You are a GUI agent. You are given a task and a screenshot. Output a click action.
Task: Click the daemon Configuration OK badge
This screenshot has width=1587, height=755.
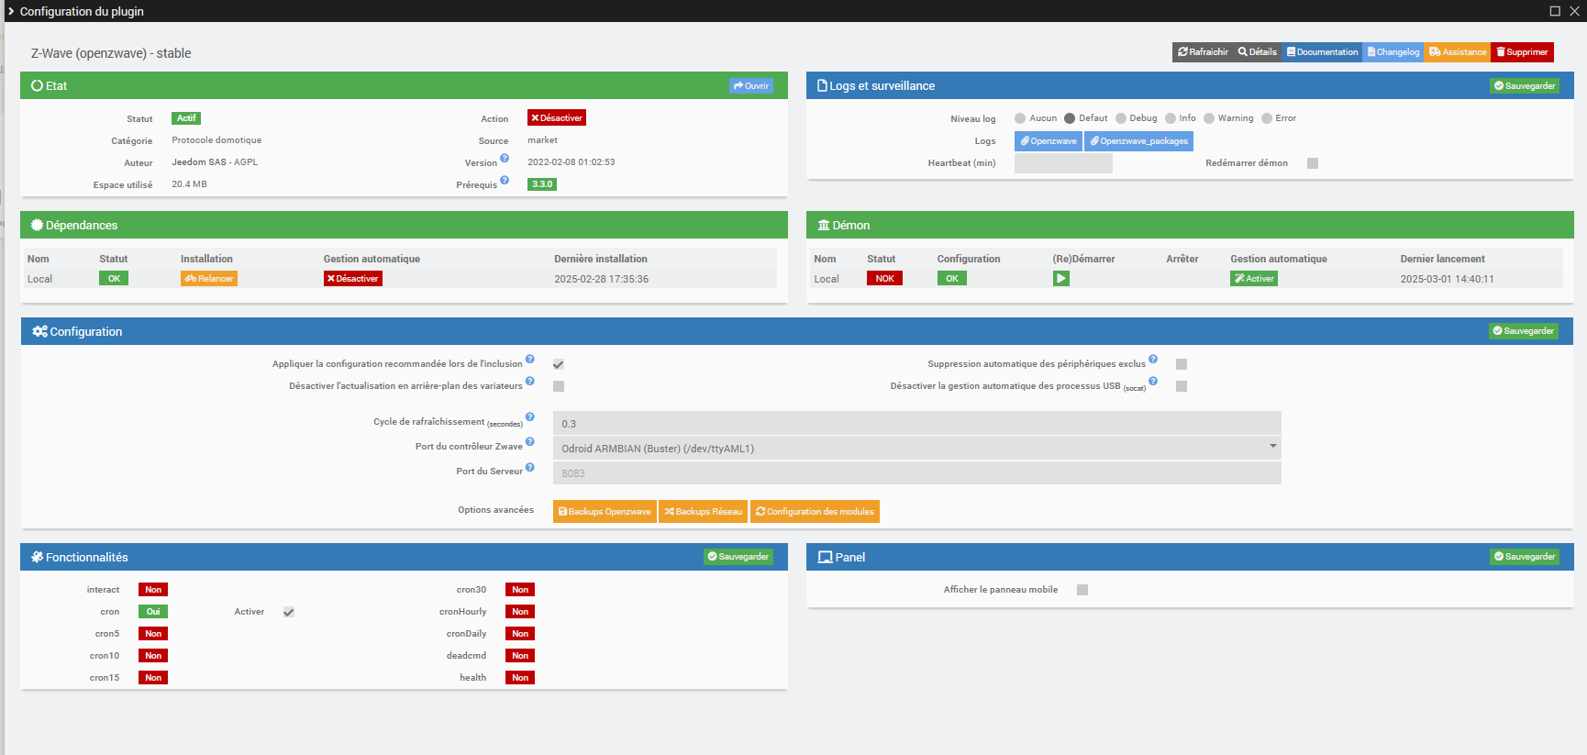point(952,279)
